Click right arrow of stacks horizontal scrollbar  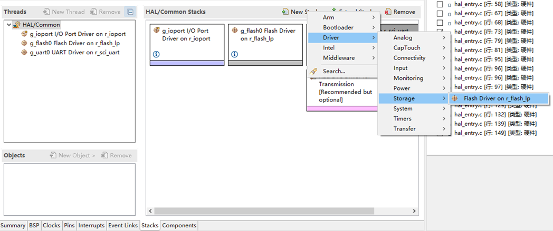[414, 211]
